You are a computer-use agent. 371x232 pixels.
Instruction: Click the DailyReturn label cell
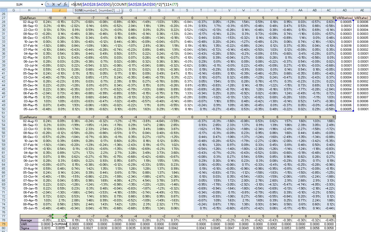[x=29, y=18]
